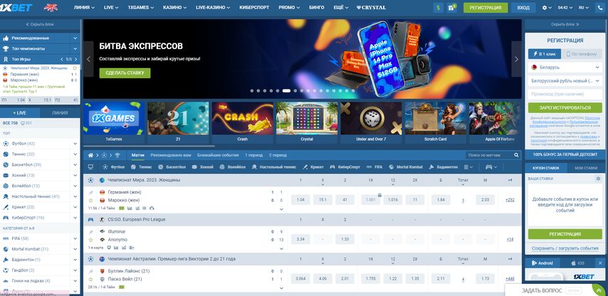
Task: Click the trophy breadcrumb icon
Action: click(x=117, y=155)
